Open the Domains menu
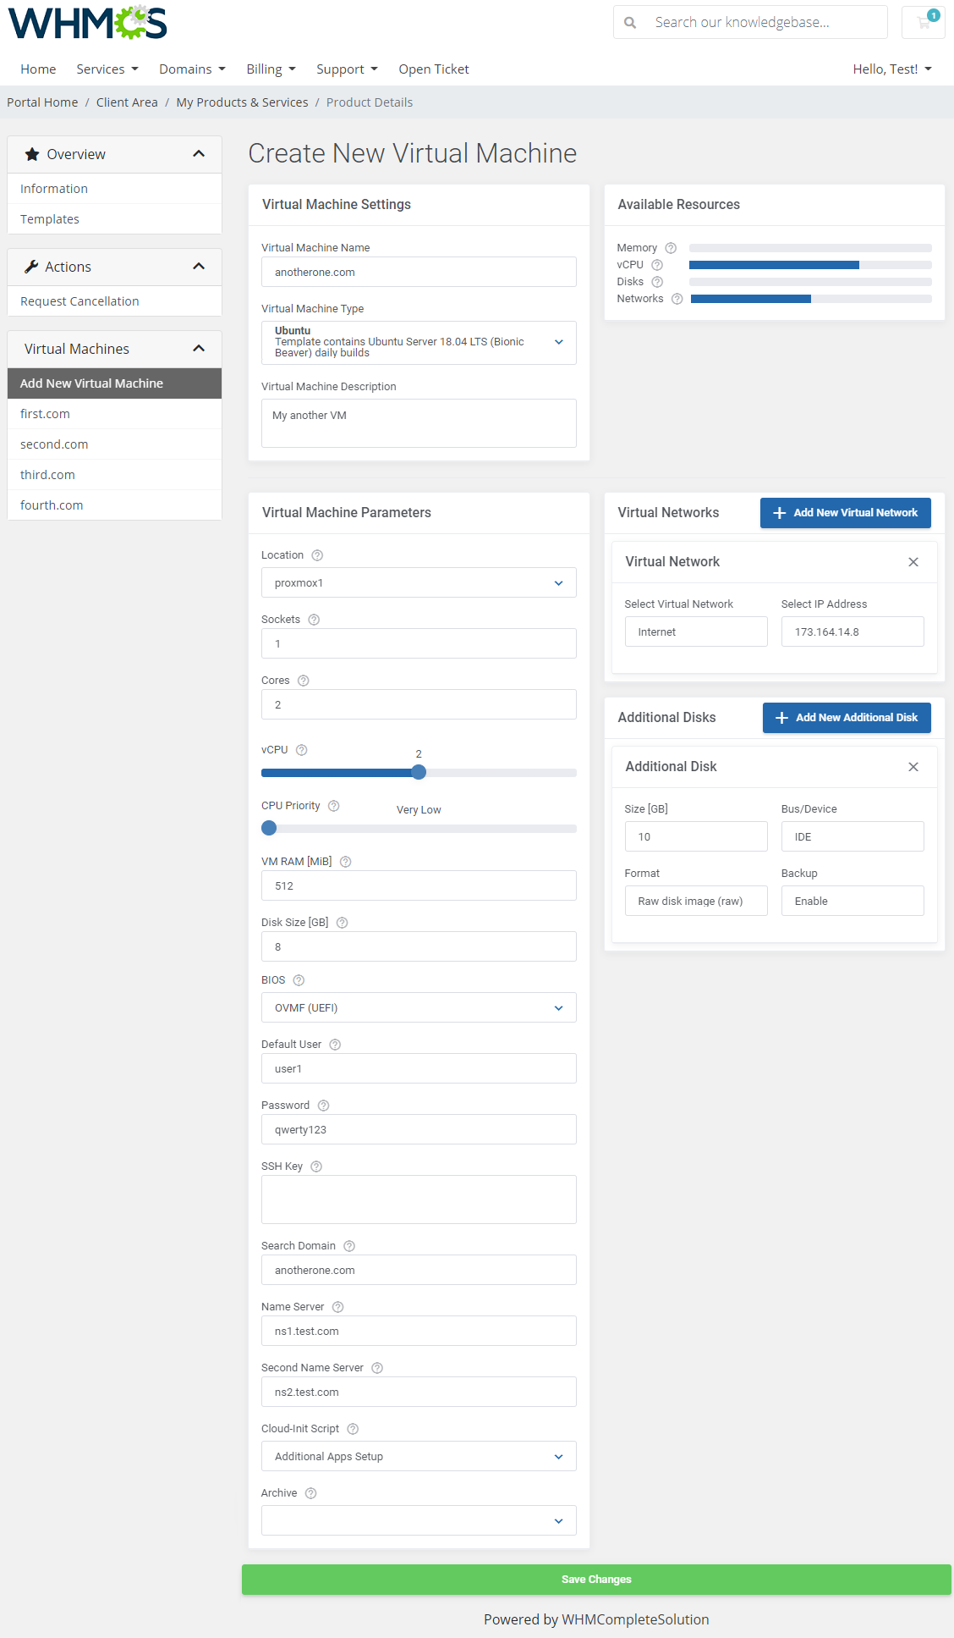The width and height of the screenshot is (954, 1638). pyautogui.click(x=192, y=69)
